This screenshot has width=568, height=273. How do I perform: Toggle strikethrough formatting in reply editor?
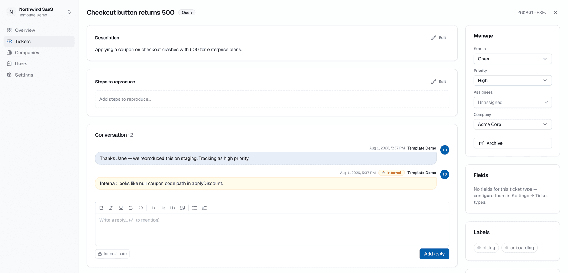point(131,208)
